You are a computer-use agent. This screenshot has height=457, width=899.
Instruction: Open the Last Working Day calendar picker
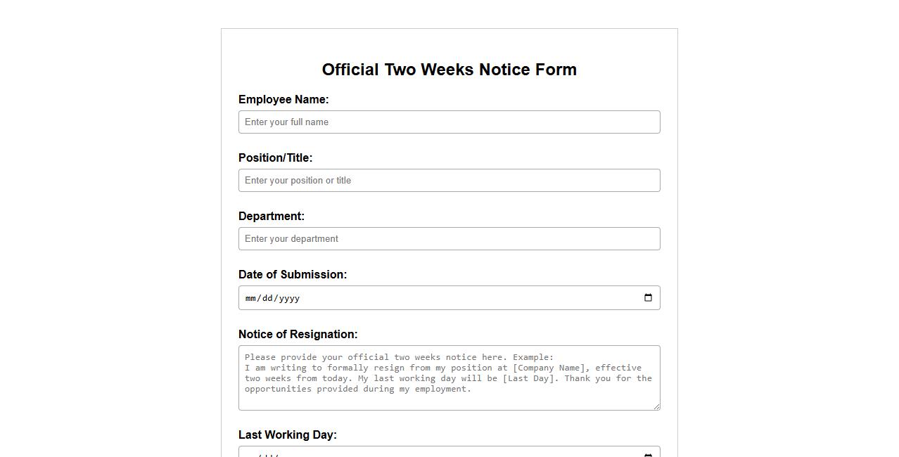tap(647, 454)
